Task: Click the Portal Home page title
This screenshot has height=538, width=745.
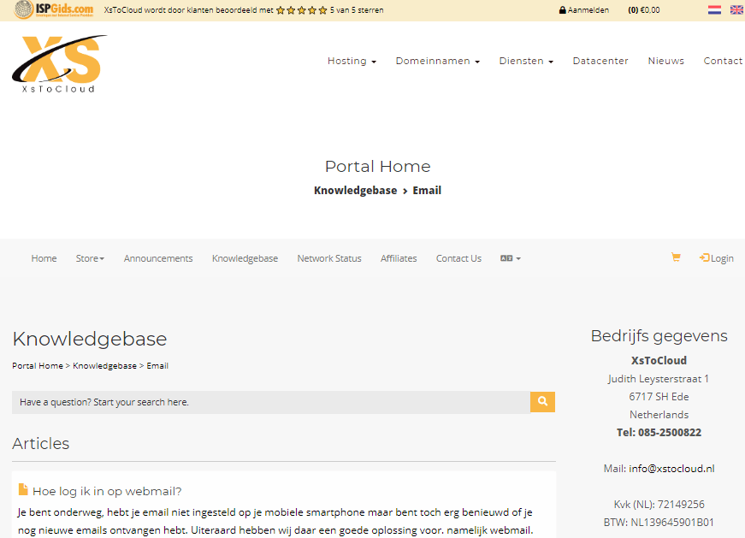Action: click(378, 166)
